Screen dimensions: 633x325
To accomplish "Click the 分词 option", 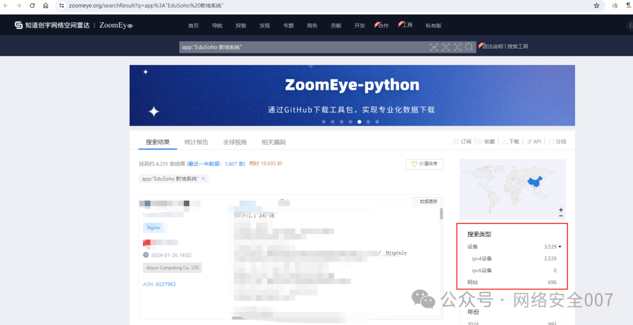I will [x=557, y=141].
